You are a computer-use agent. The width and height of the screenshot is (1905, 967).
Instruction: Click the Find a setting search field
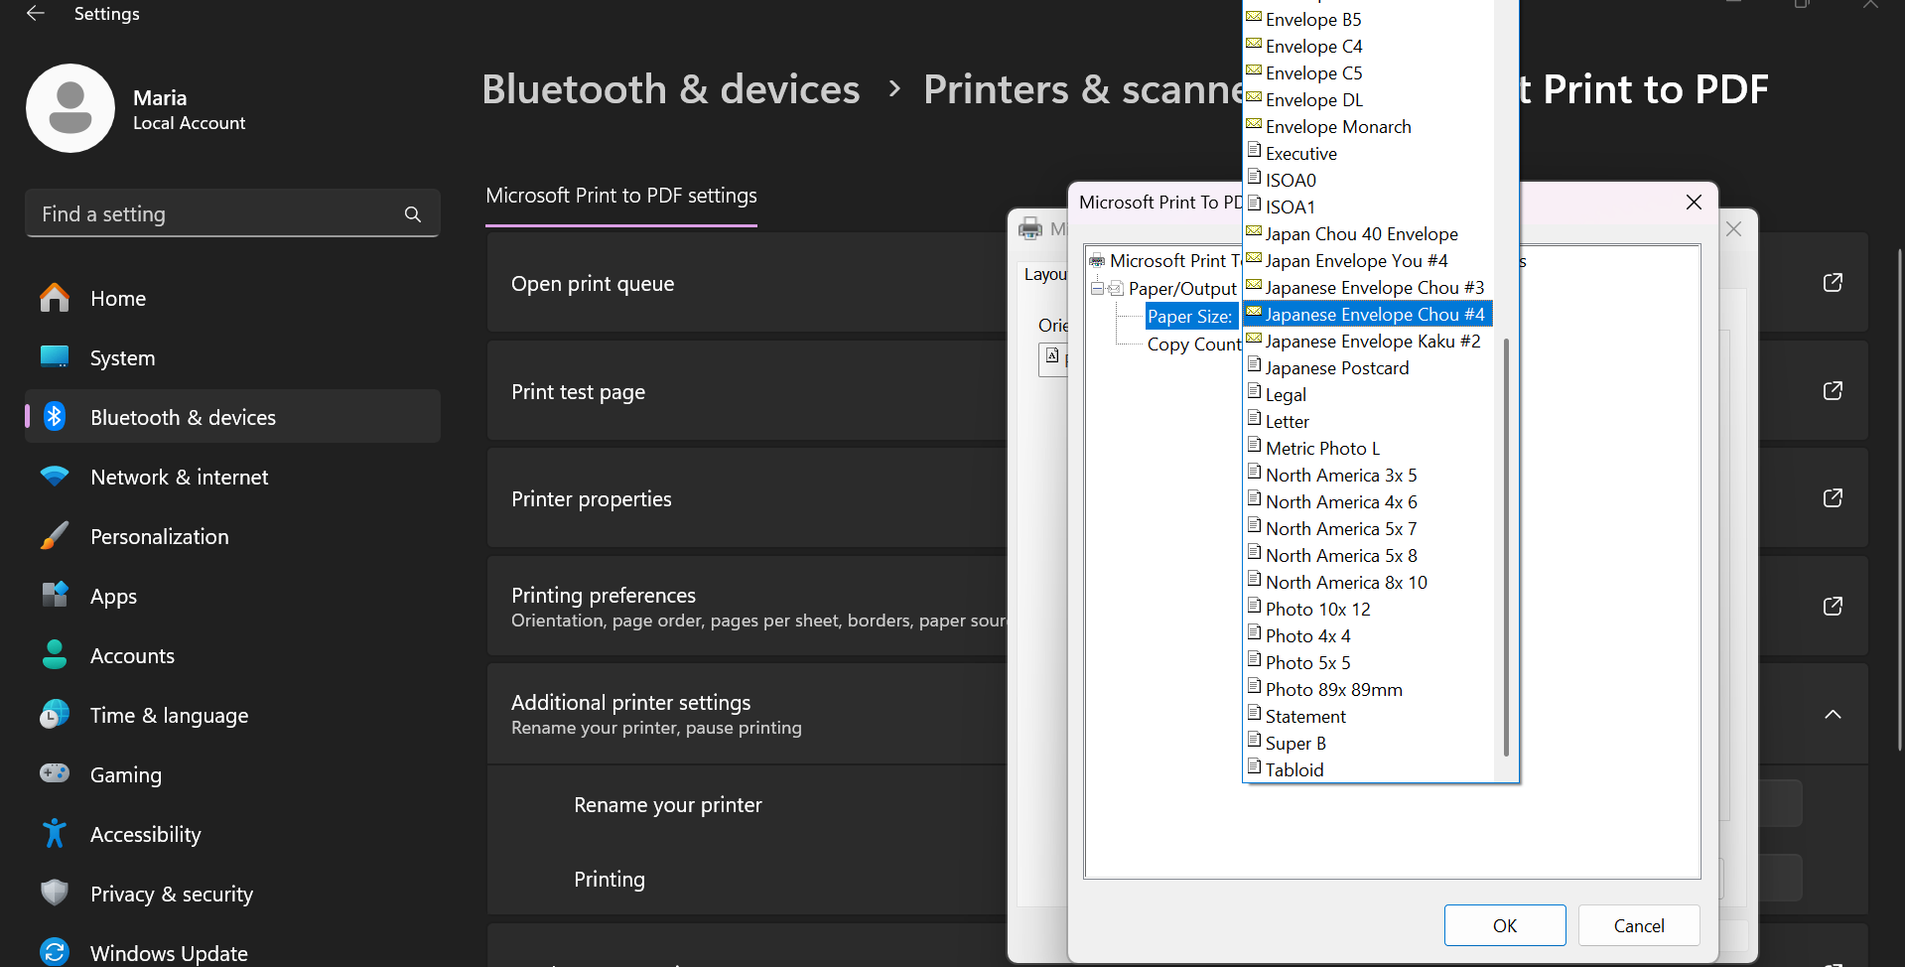232,213
